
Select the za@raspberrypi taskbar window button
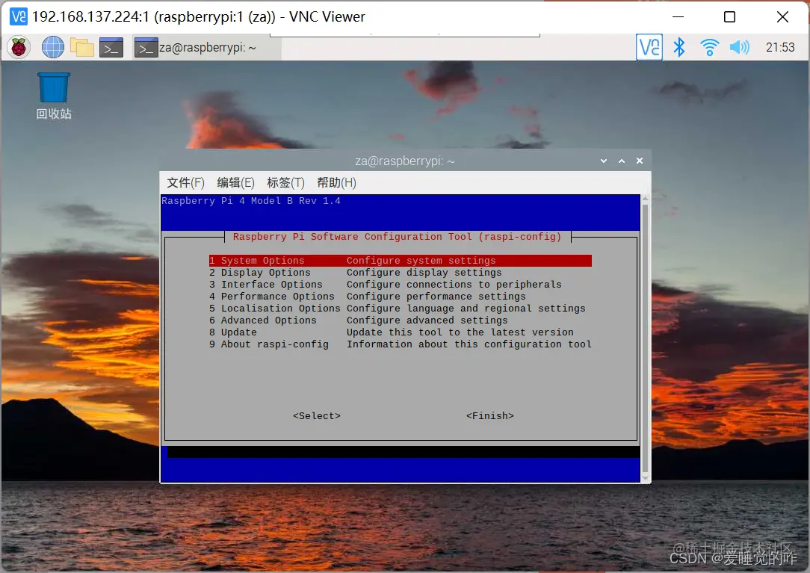[x=207, y=48]
